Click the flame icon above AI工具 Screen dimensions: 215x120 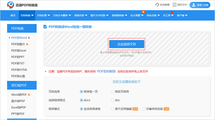click(x=172, y=12)
